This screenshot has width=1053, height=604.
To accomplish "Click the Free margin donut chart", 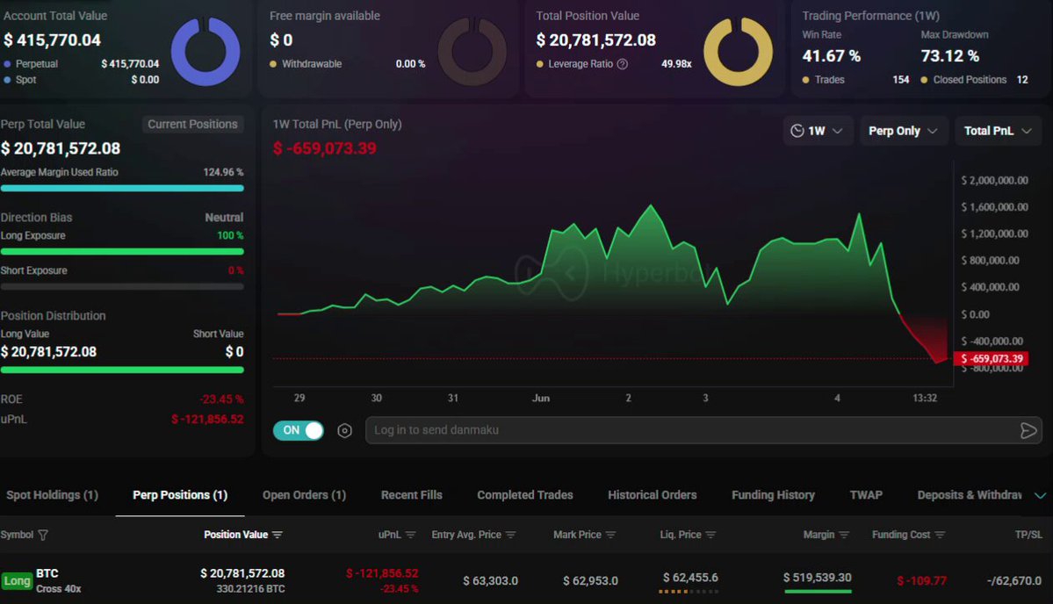I will click(472, 52).
